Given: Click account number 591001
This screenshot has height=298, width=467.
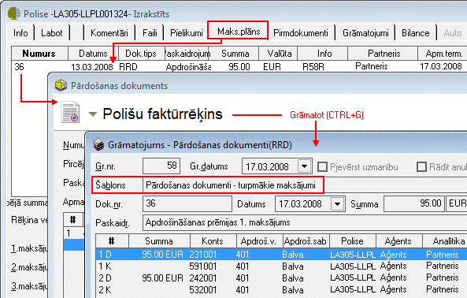Looking at the screenshot, I should click(203, 266).
